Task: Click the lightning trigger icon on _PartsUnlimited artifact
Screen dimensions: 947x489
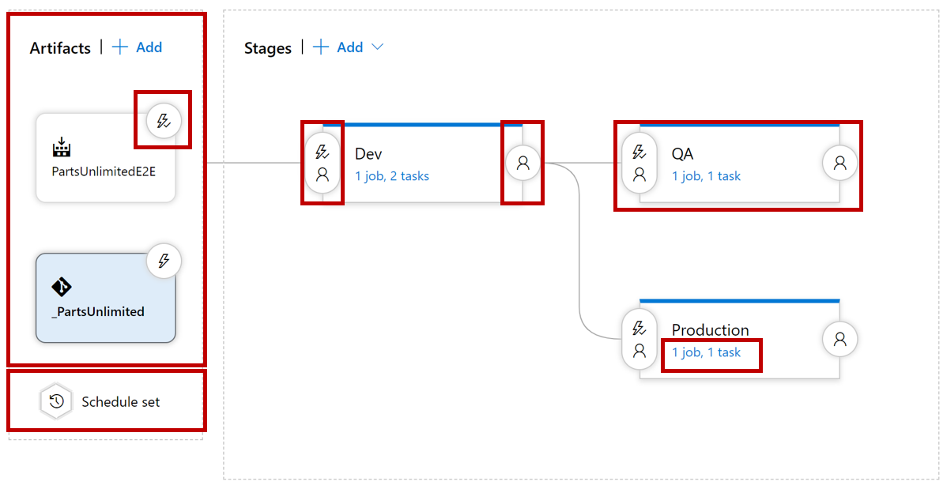Action: coord(164,261)
